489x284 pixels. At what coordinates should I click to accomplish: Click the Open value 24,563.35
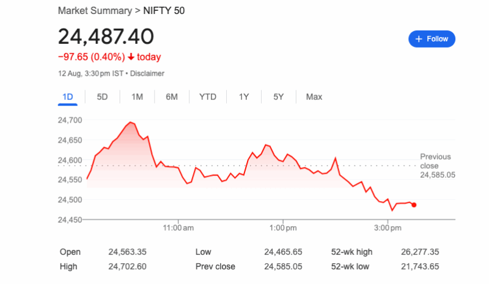(x=127, y=252)
